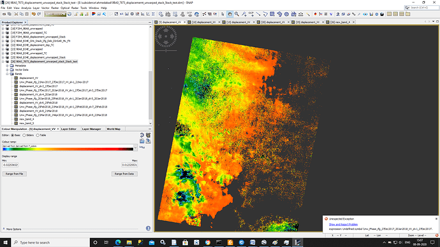Click the Max display range field
The width and height of the screenshot is (440, 247).
[x=129, y=165]
